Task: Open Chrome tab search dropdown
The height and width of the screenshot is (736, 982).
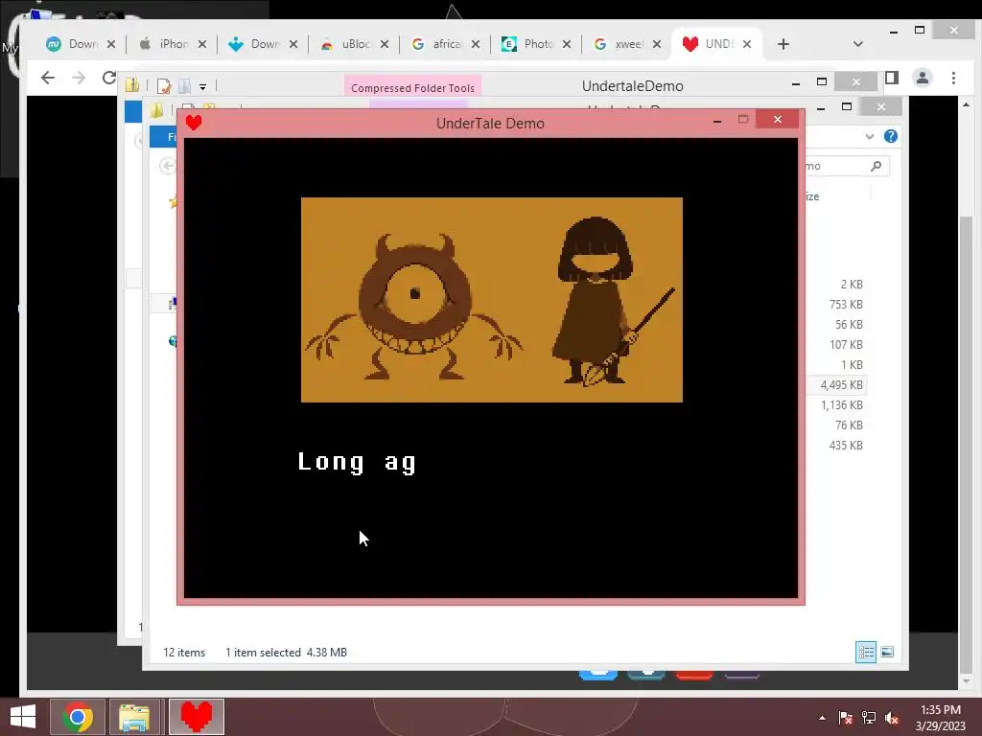Action: point(858,44)
